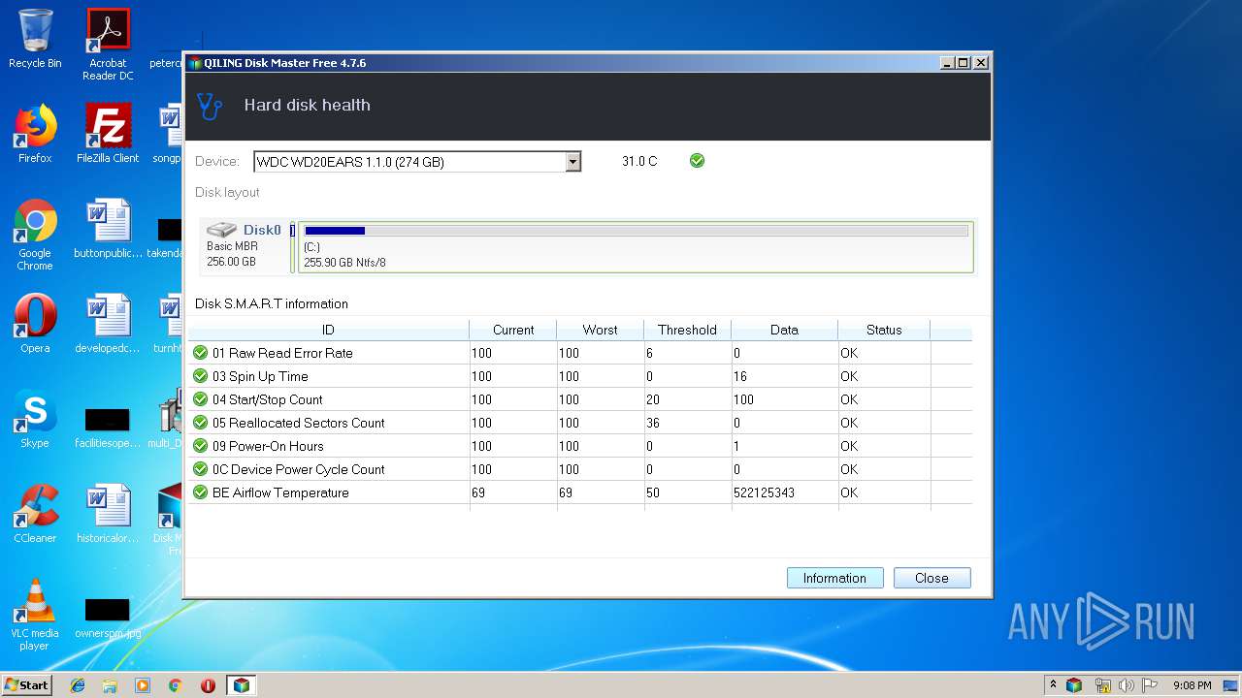Screen dimensions: 1242x698
Task: Select the 09 Power-On Hours row
Action: tap(579, 446)
